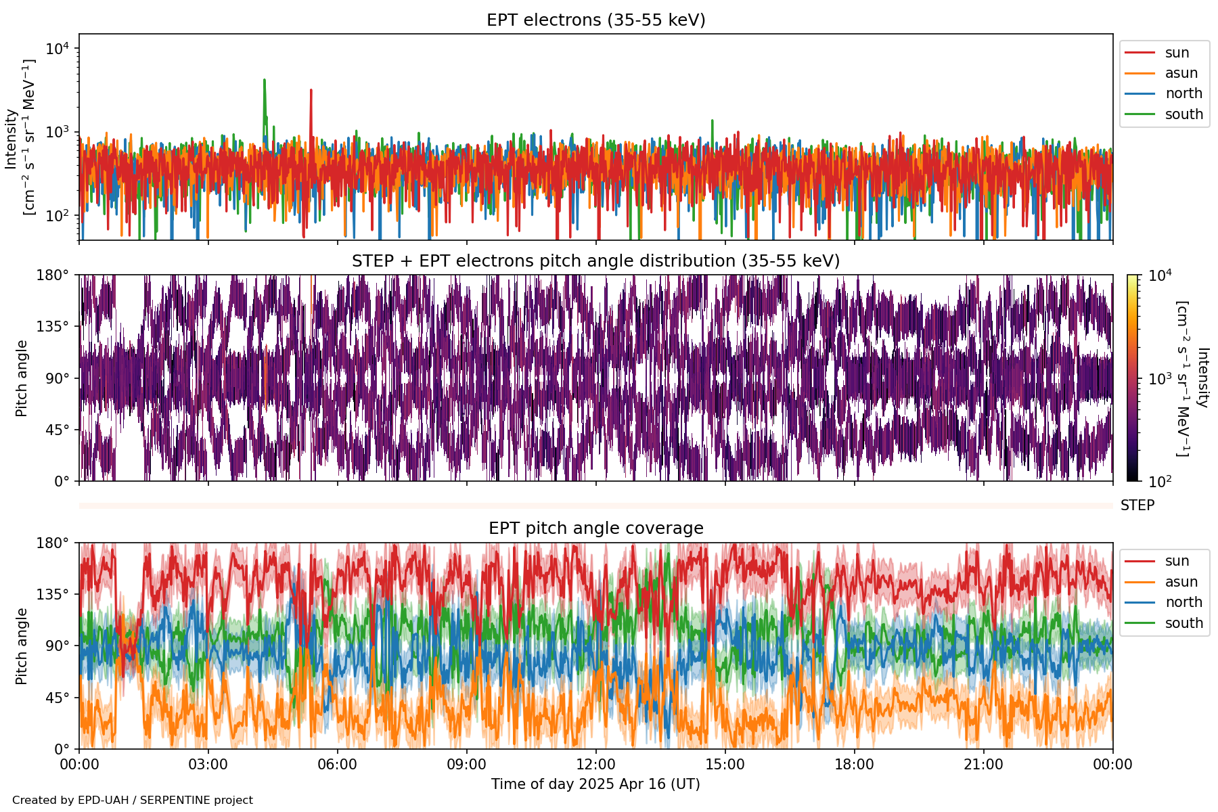Screen dimensions: 1218x812
Task: Click the "Created by EPD-UAH / SERPENTINE project" credit
Action: coord(133,800)
